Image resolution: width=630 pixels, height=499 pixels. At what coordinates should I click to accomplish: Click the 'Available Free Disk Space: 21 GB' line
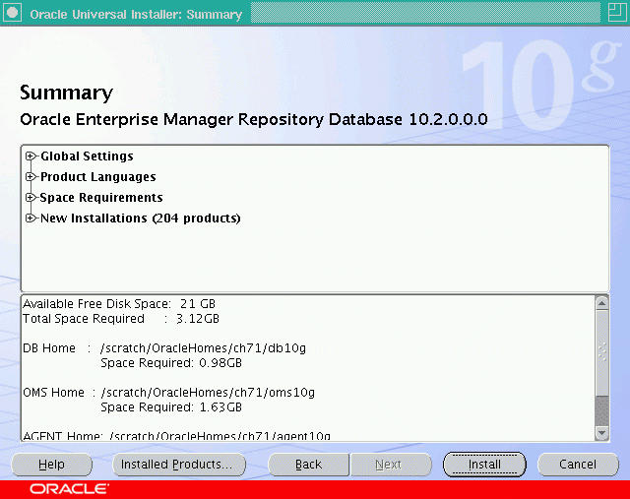pyautogui.click(x=119, y=304)
